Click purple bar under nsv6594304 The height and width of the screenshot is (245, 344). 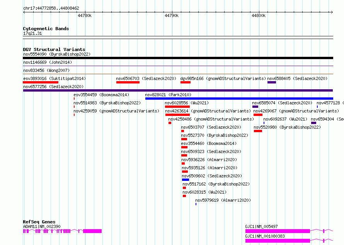[x=314, y=123]
